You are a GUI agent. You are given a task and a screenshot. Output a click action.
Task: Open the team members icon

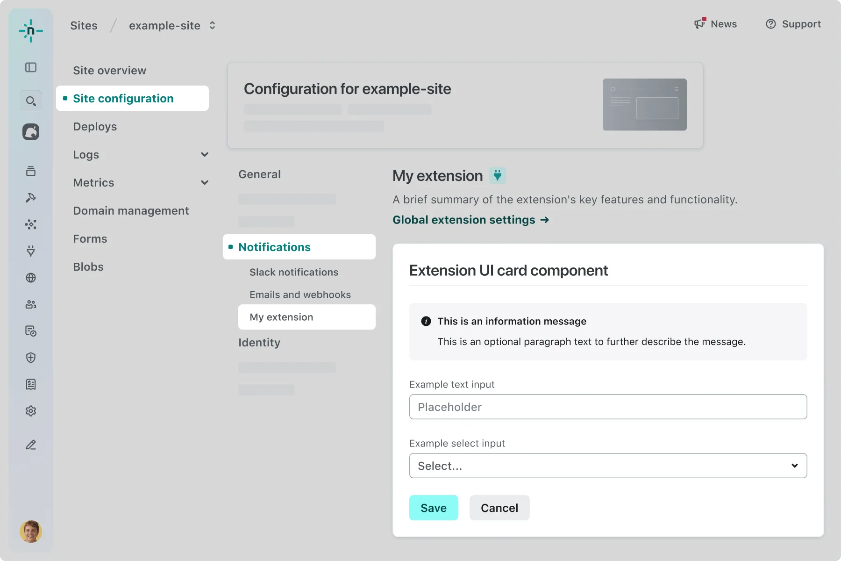point(31,304)
